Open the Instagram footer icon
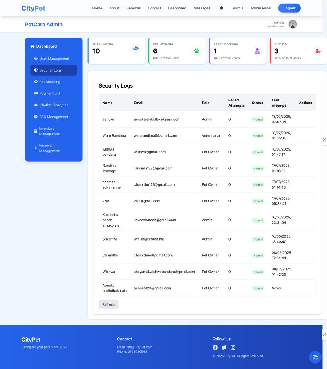The image size is (327, 369). 233,347
